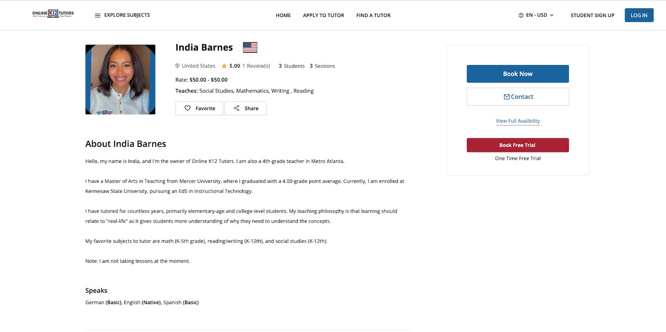This screenshot has width=666, height=332.
Task: Open the Explore Subjects menu
Action: (127, 15)
